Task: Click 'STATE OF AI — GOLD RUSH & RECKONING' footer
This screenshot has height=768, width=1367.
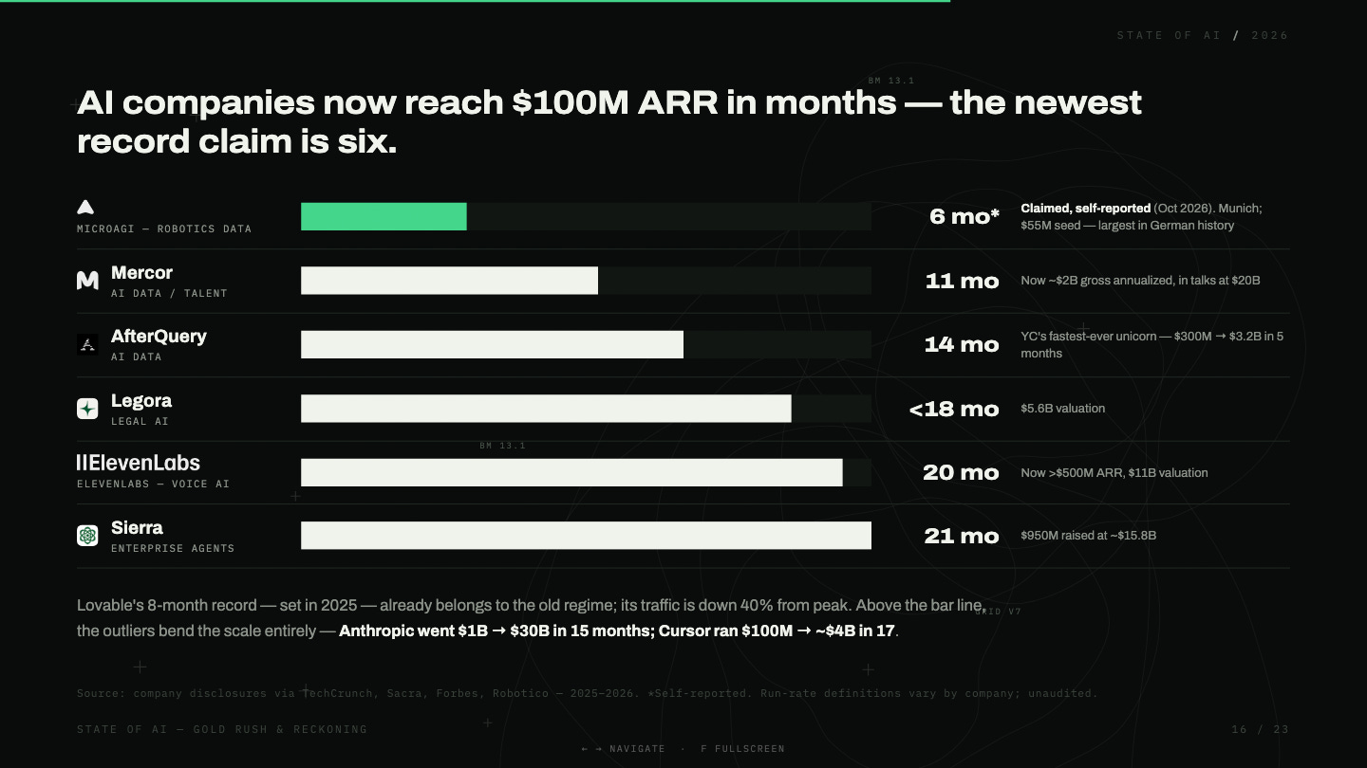Action: click(222, 729)
